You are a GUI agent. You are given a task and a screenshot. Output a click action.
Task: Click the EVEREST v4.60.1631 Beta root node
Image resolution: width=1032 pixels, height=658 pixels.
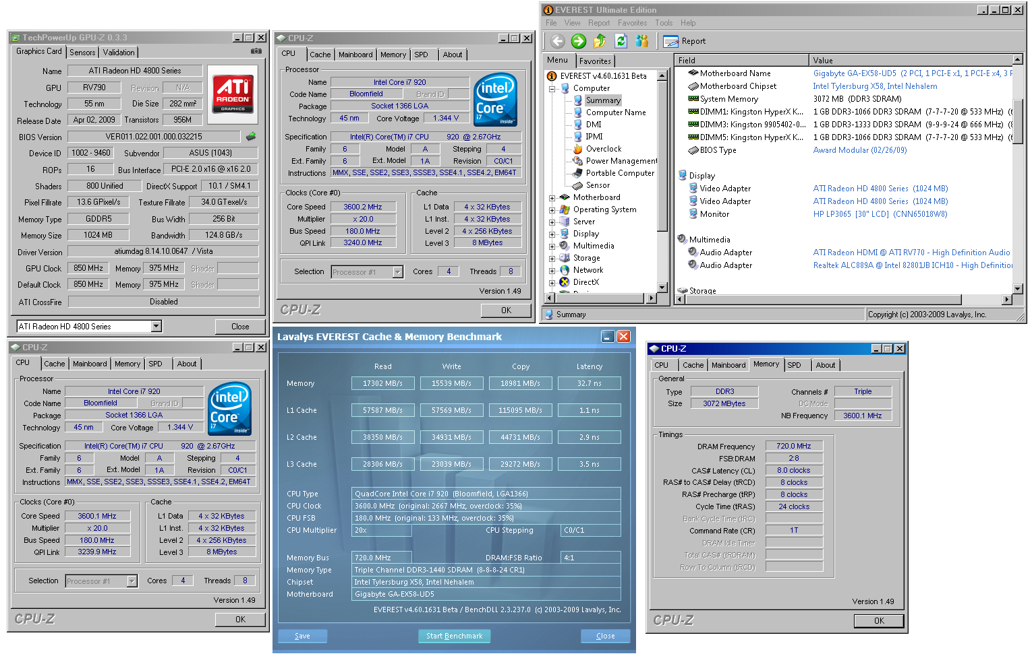pos(603,76)
